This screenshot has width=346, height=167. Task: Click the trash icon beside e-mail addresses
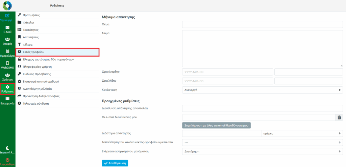339,117
